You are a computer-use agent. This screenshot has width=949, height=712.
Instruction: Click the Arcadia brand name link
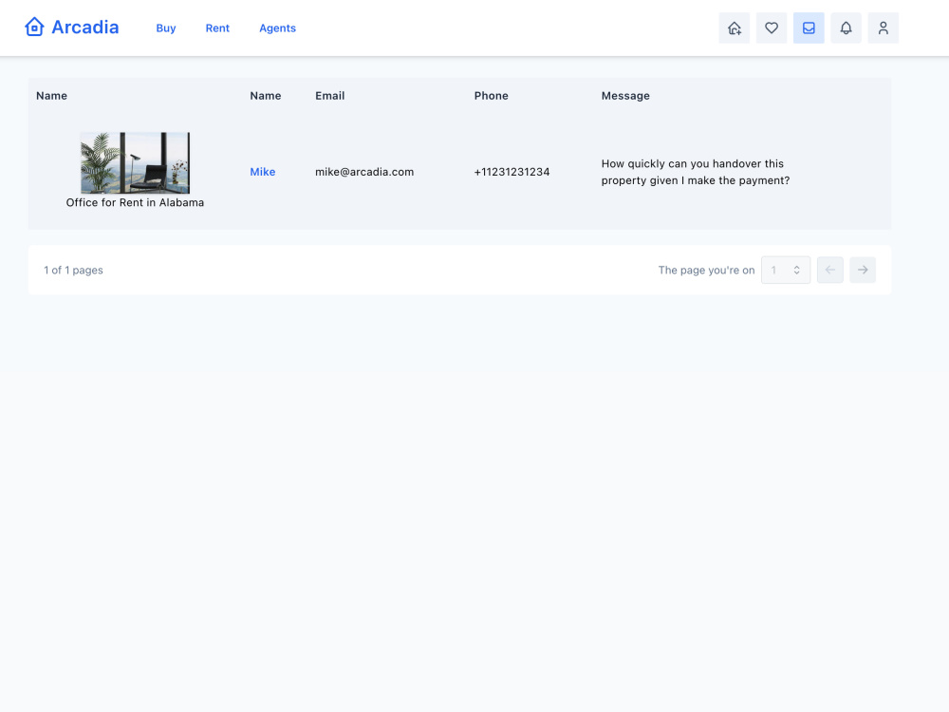tap(85, 28)
